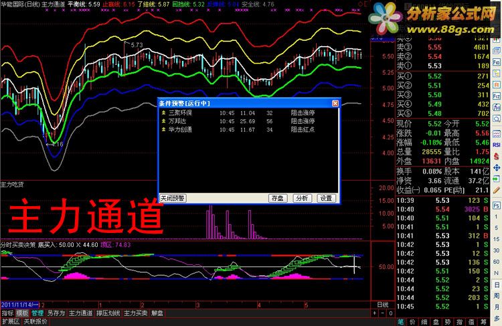Screen dimensions: 502x326
Task: Switch to weekly period 周 in sidebar
Action: [x=497, y=296]
